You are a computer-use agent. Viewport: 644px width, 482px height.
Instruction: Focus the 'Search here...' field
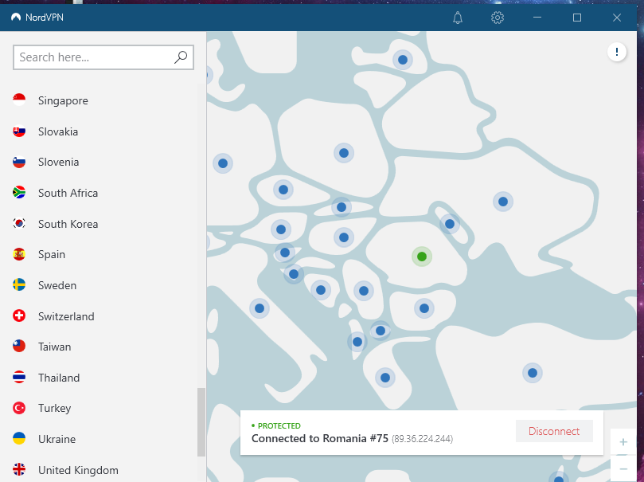pyautogui.click(x=103, y=57)
